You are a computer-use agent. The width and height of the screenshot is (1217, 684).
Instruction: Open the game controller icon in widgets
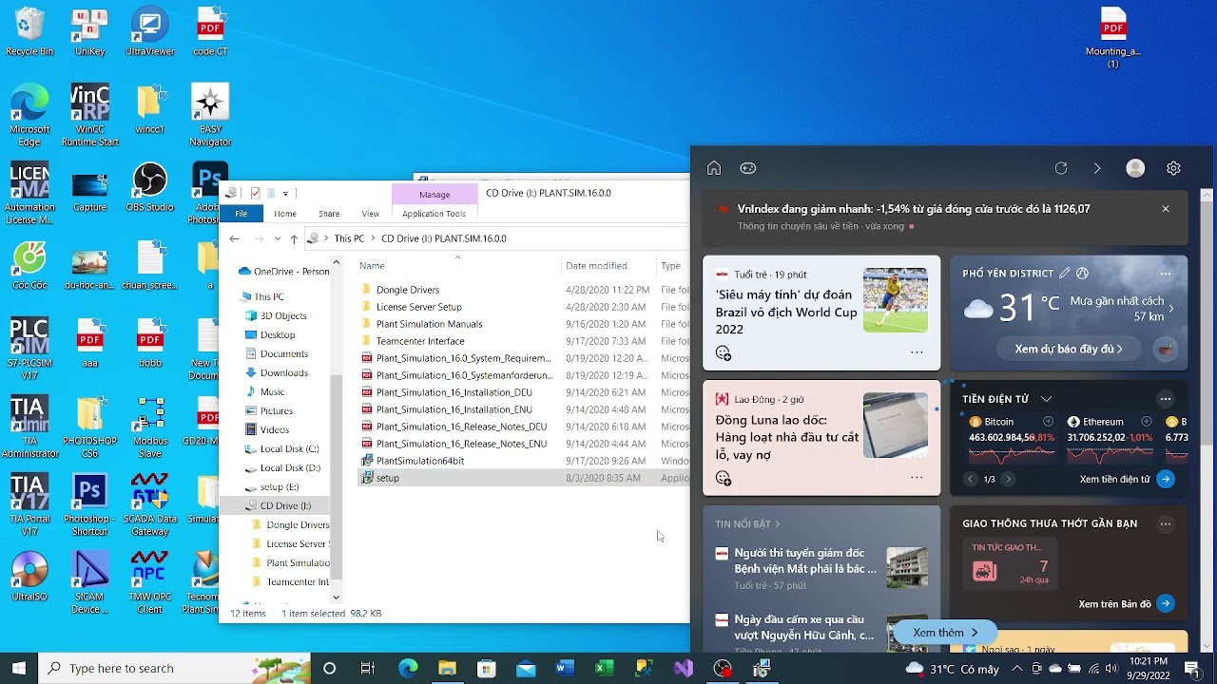pos(748,168)
